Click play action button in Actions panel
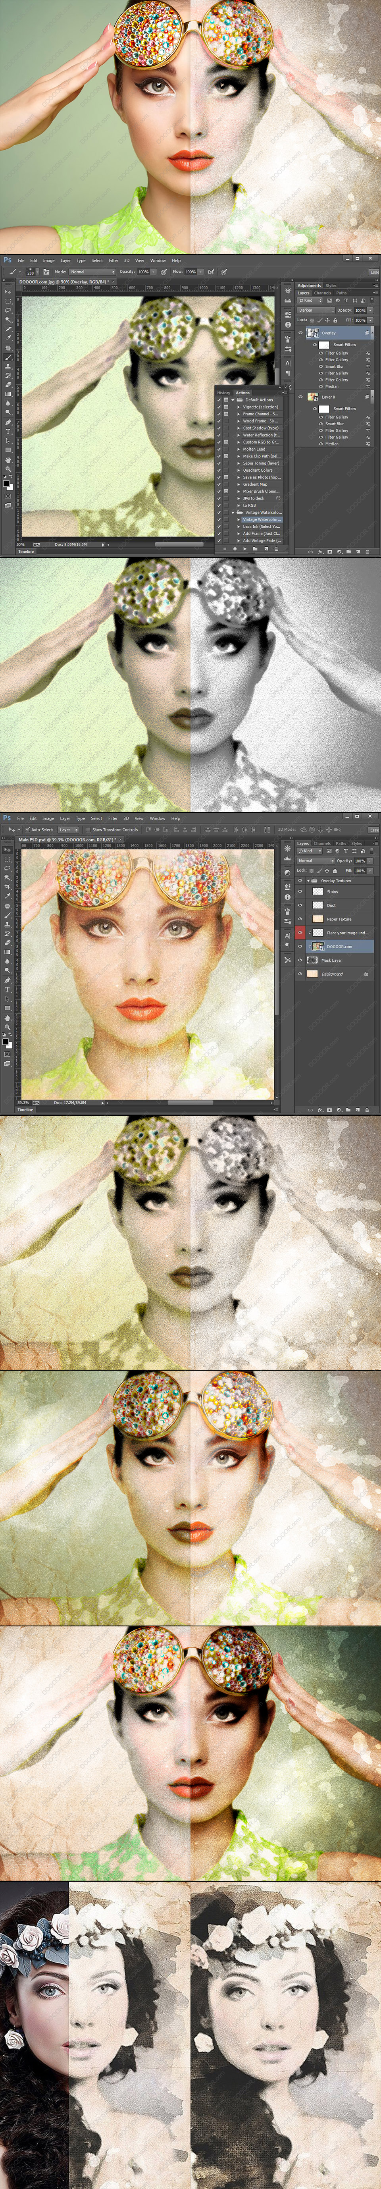Viewport: 381px width, 2189px height. click(x=245, y=549)
